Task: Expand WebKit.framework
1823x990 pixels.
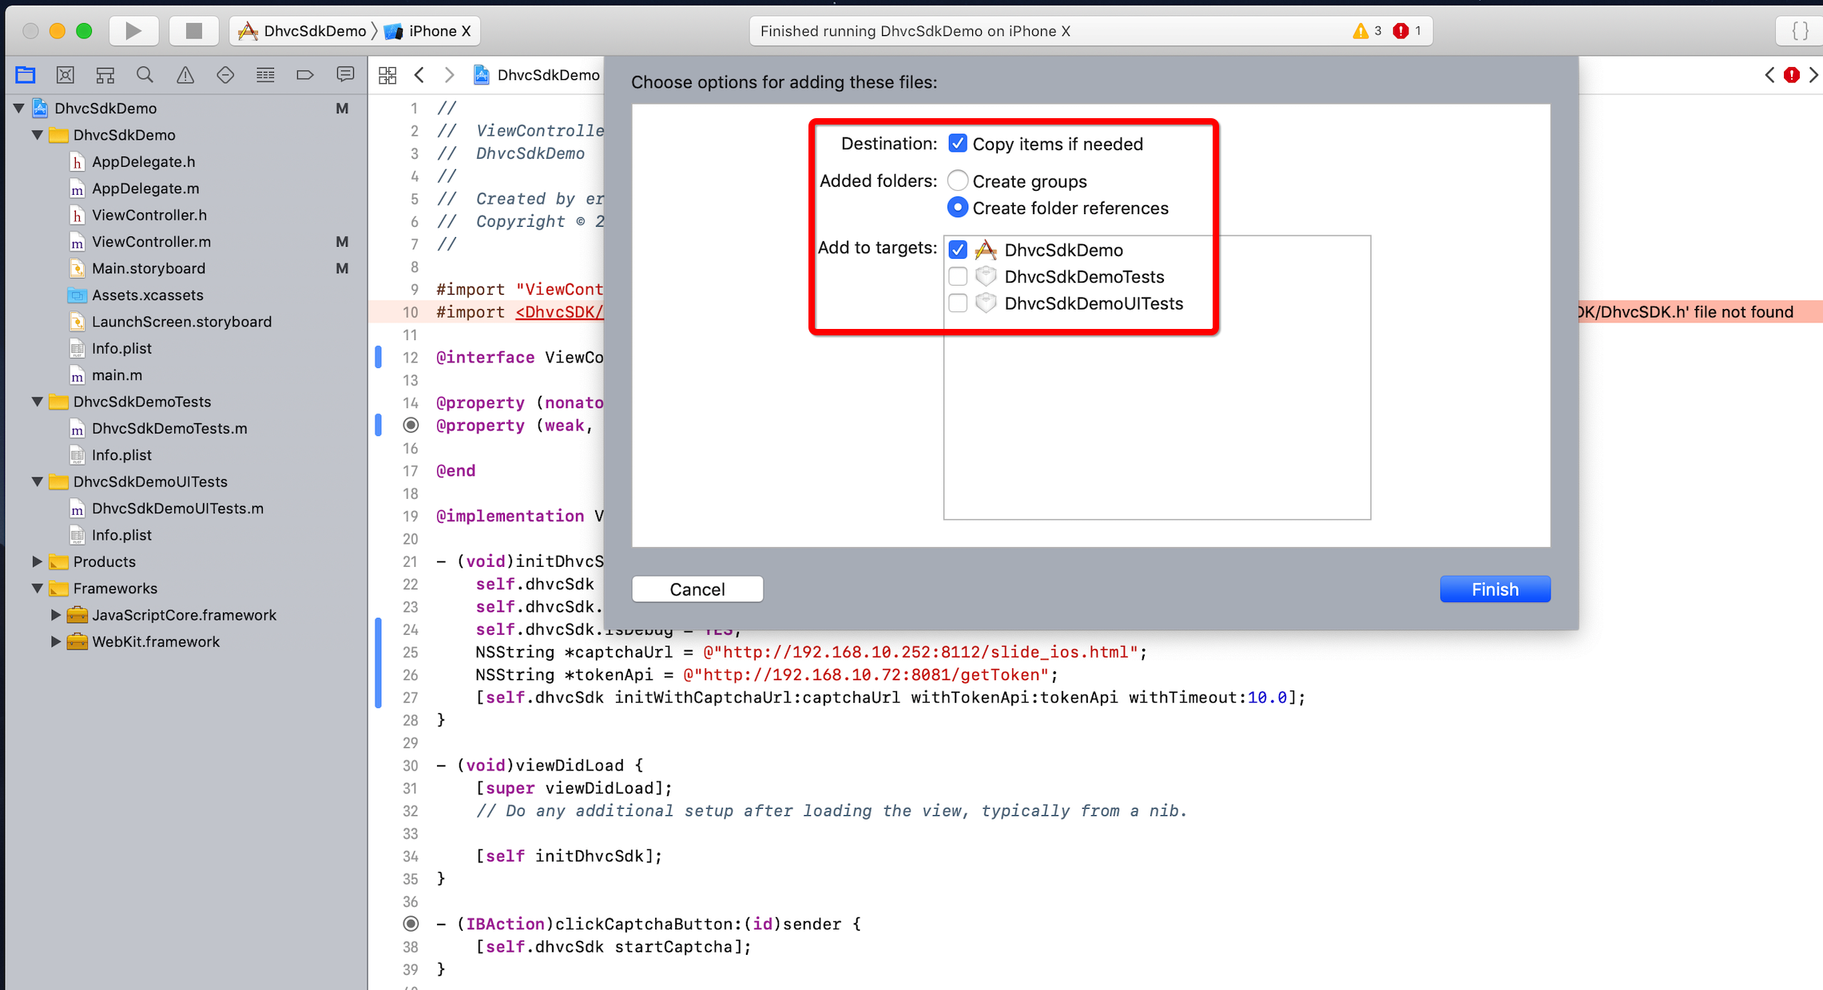Action: 55,642
